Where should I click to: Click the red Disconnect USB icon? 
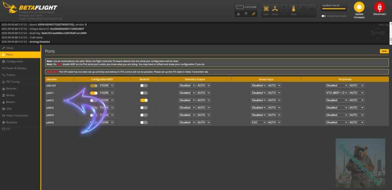click(x=379, y=7)
